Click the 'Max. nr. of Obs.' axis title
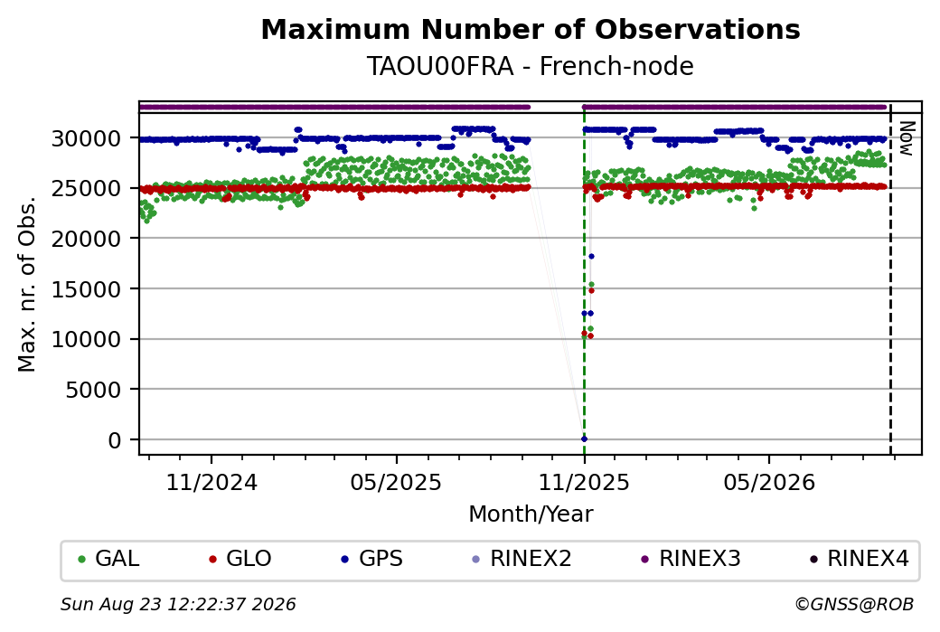Screen dimensions: 940x632 click(27, 284)
